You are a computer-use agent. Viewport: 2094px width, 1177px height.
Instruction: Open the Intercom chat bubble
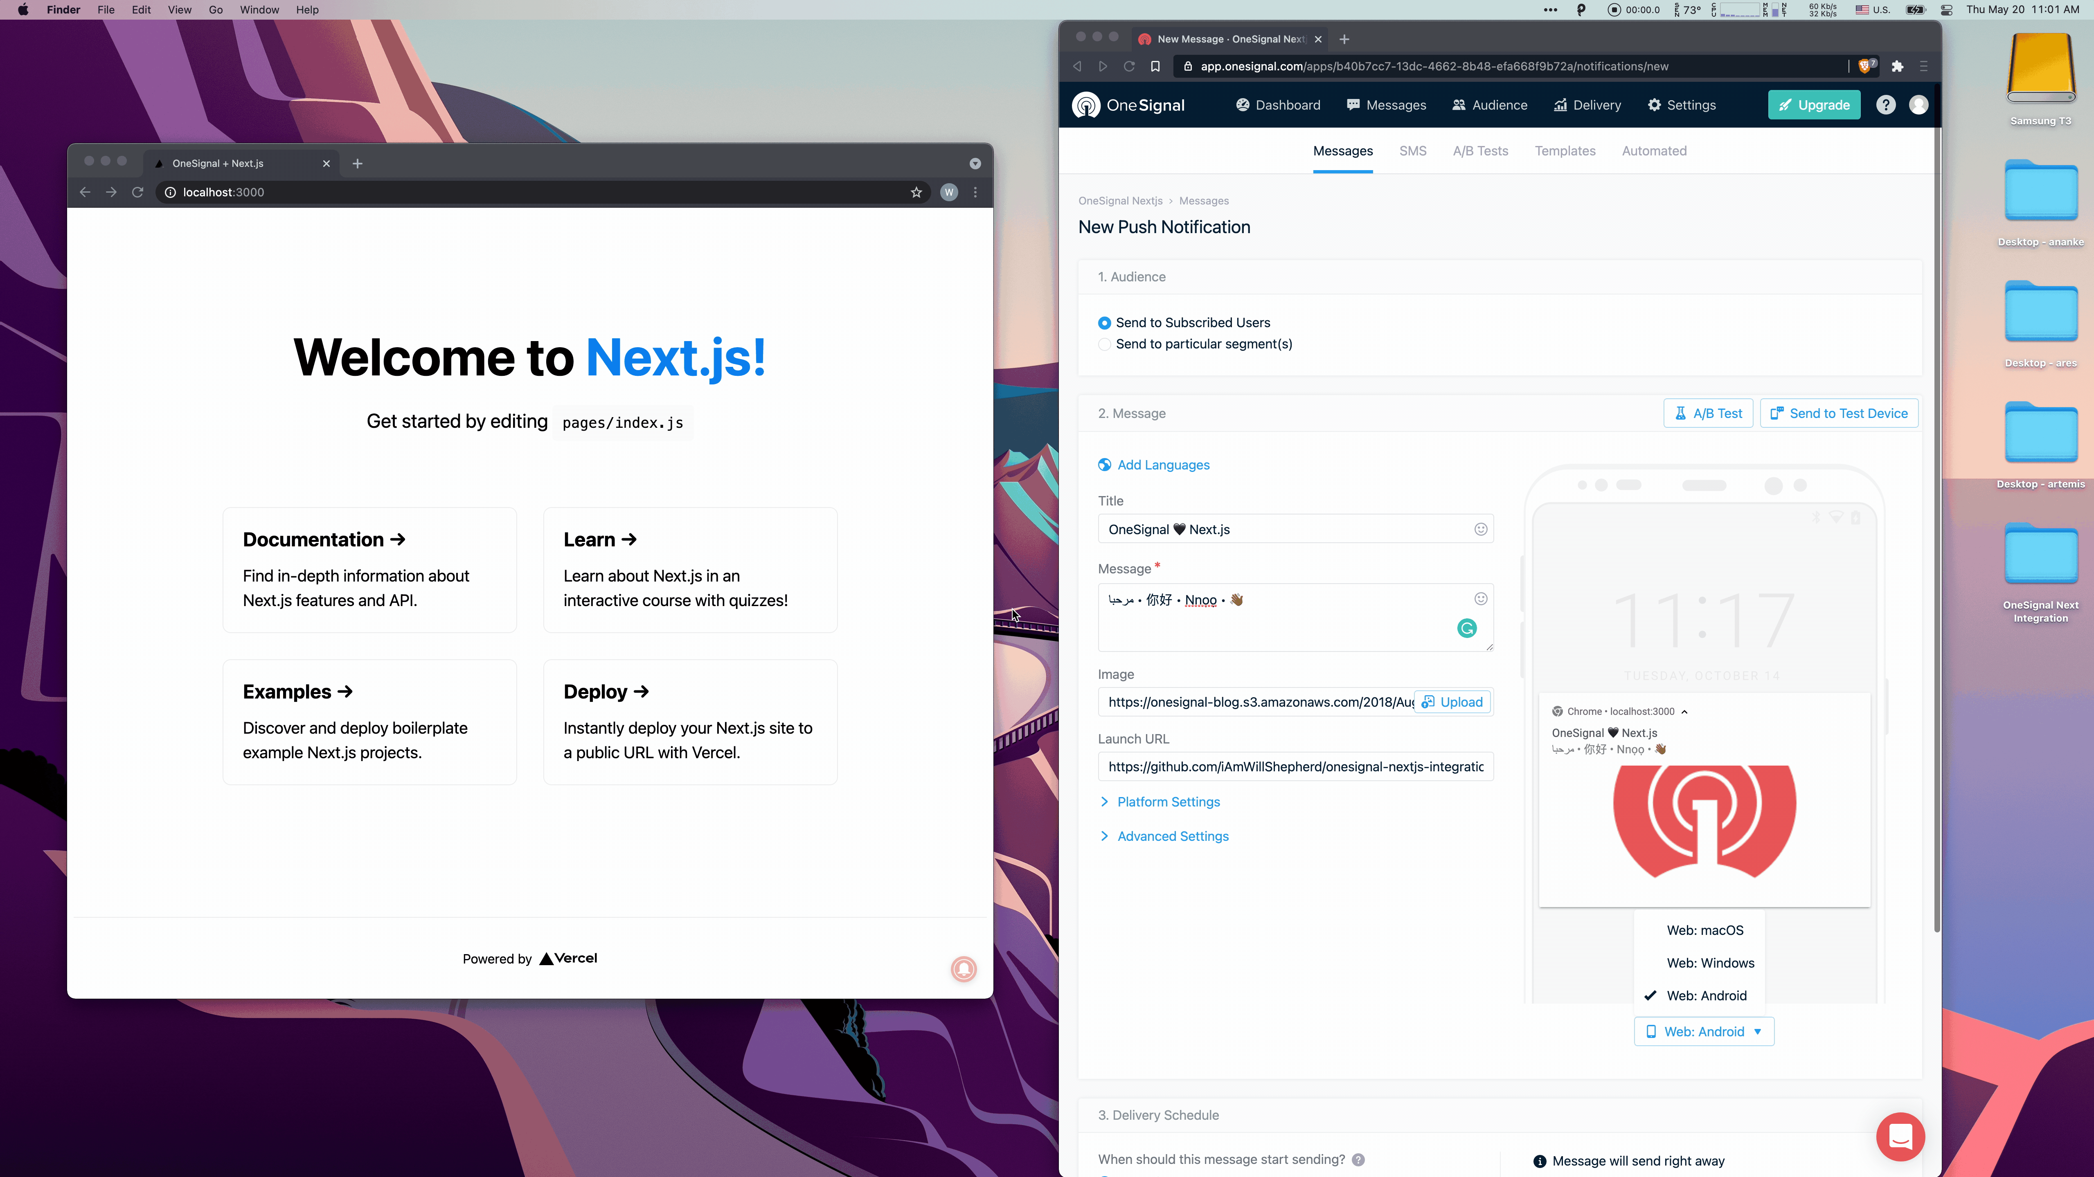pyautogui.click(x=1900, y=1137)
